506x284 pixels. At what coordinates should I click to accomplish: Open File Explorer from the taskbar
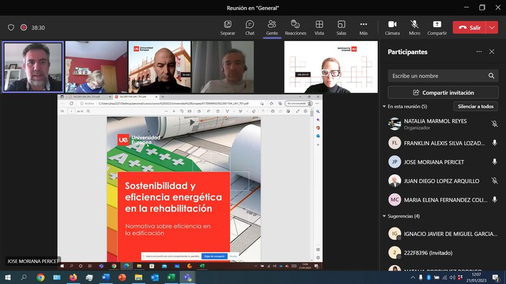coord(139,277)
